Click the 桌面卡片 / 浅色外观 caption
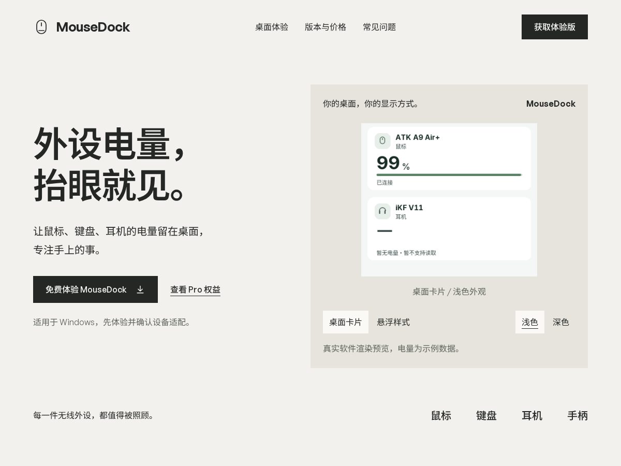The image size is (621, 466). tap(449, 292)
